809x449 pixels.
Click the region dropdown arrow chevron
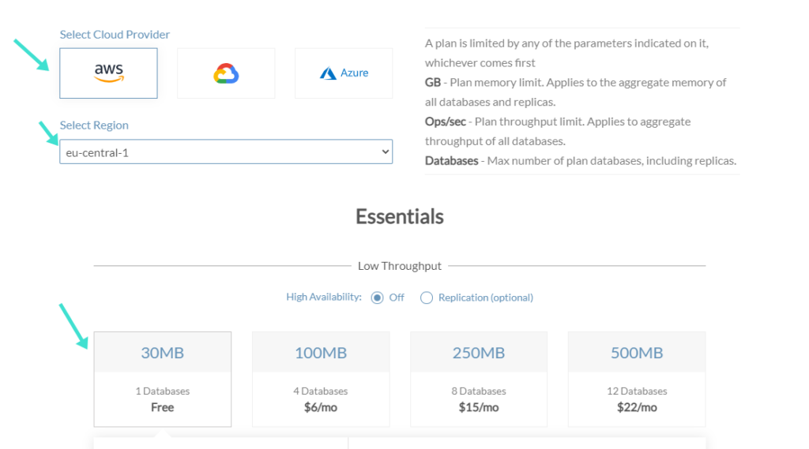pyautogui.click(x=385, y=152)
